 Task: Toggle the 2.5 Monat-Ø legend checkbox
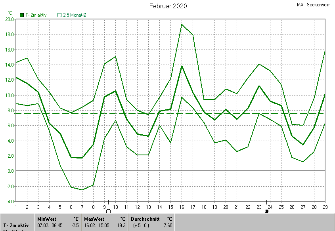point(59,15)
